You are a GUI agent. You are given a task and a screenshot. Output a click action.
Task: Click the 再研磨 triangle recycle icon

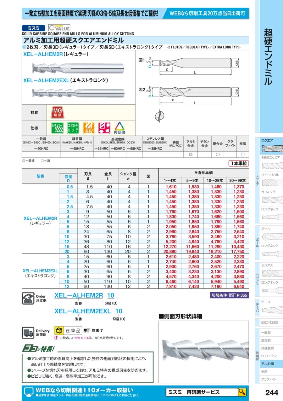point(119,128)
